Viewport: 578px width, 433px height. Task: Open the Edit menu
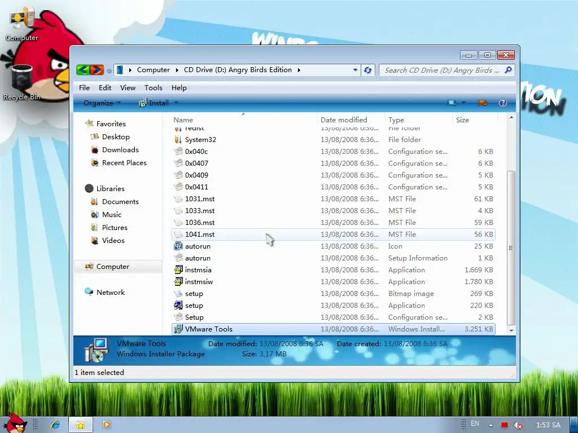pyautogui.click(x=104, y=87)
